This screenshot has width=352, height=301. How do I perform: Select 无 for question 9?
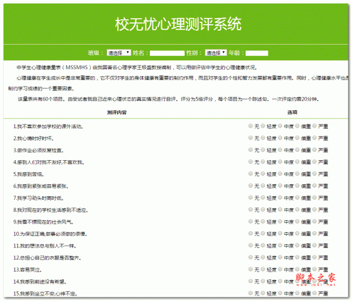(x=250, y=222)
